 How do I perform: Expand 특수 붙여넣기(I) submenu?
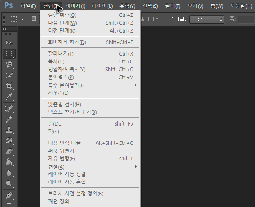pyautogui.click(x=90, y=85)
